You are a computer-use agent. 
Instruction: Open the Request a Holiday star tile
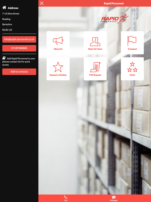point(58,69)
